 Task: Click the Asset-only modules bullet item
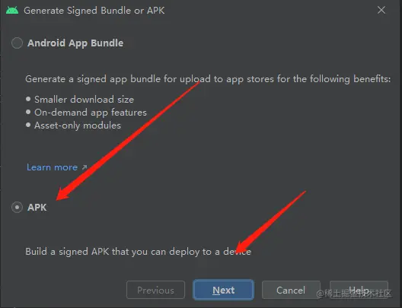[78, 125]
